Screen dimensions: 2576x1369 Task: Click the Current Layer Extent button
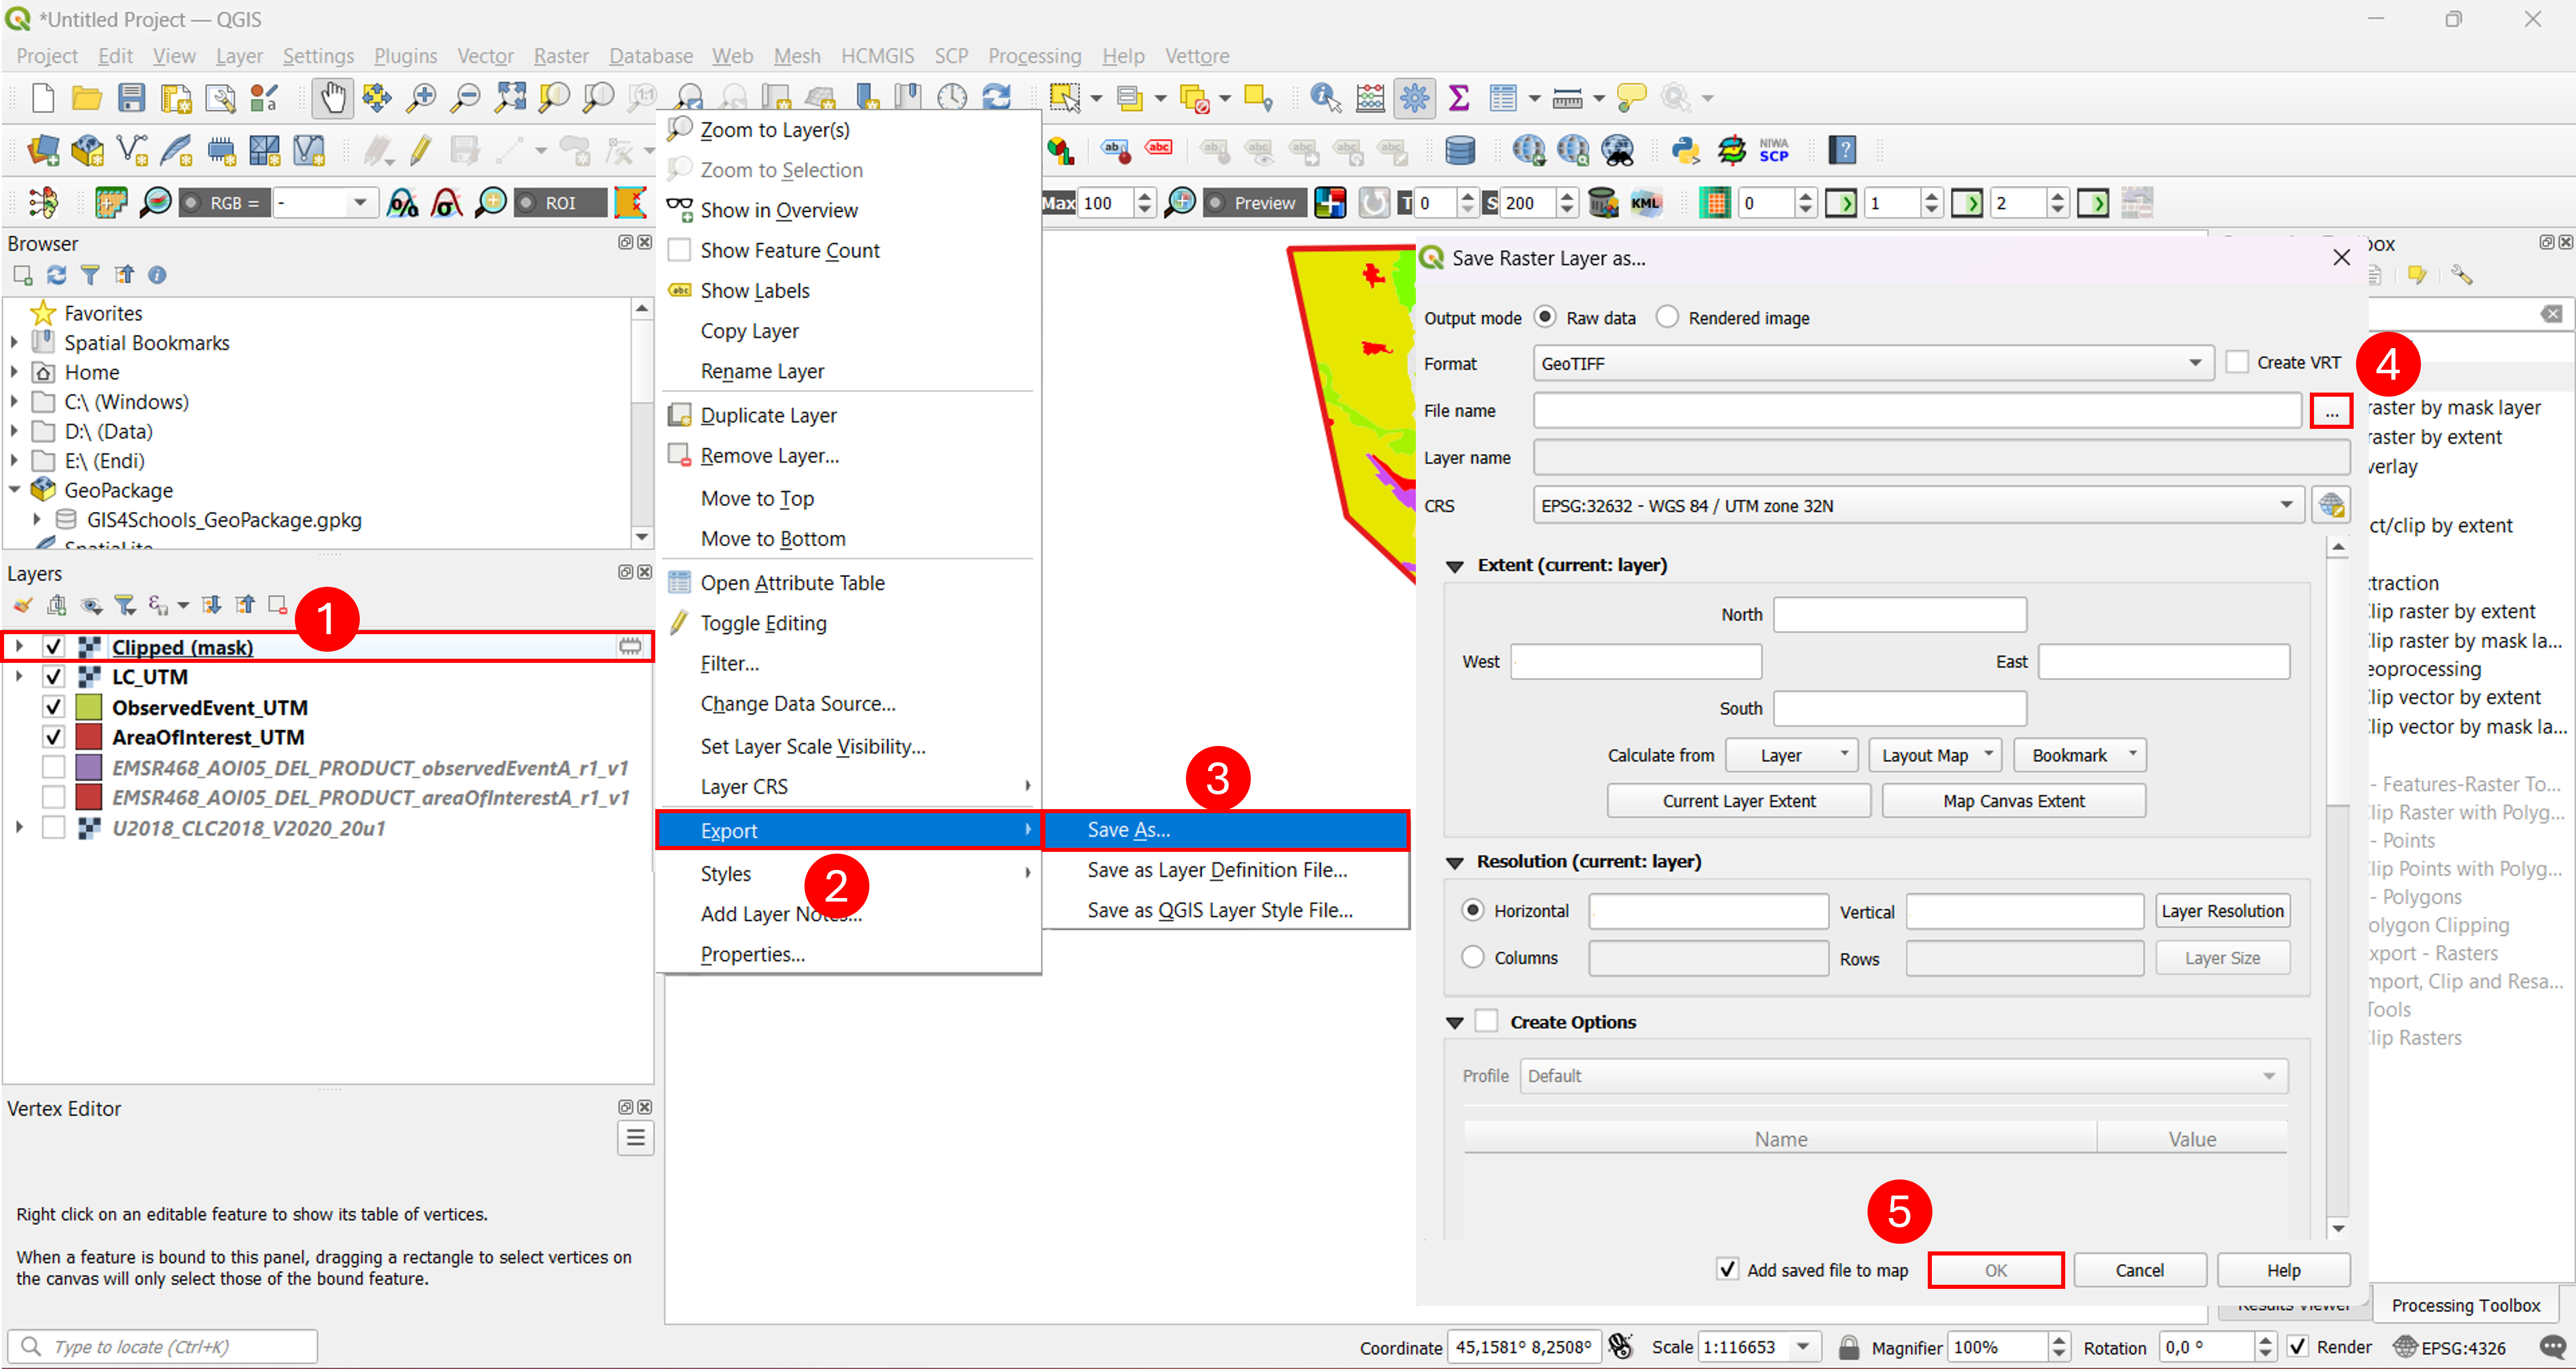click(1739, 800)
